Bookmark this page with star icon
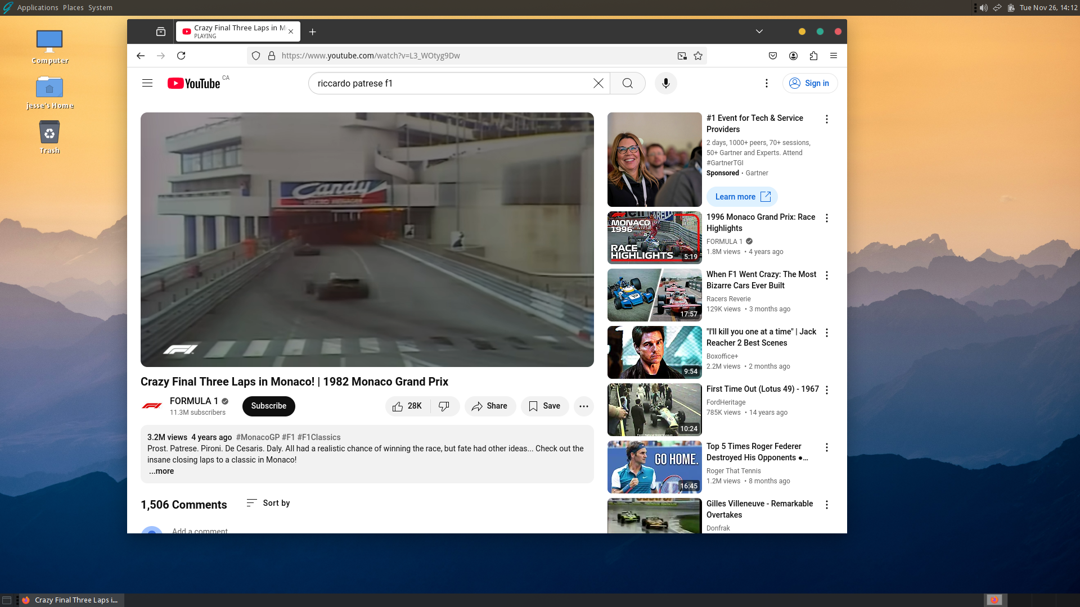Image resolution: width=1080 pixels, height=607 pixels. [698, 56]
